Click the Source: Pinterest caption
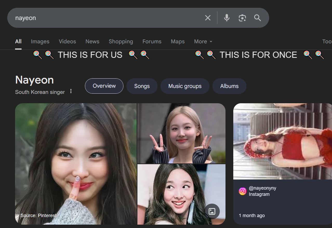This screenshot has height=228, width=332. pos(38,216)
